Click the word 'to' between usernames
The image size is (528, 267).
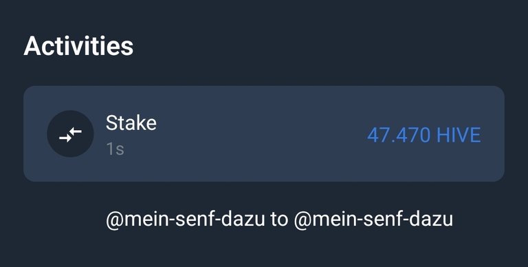coord(279,220)
